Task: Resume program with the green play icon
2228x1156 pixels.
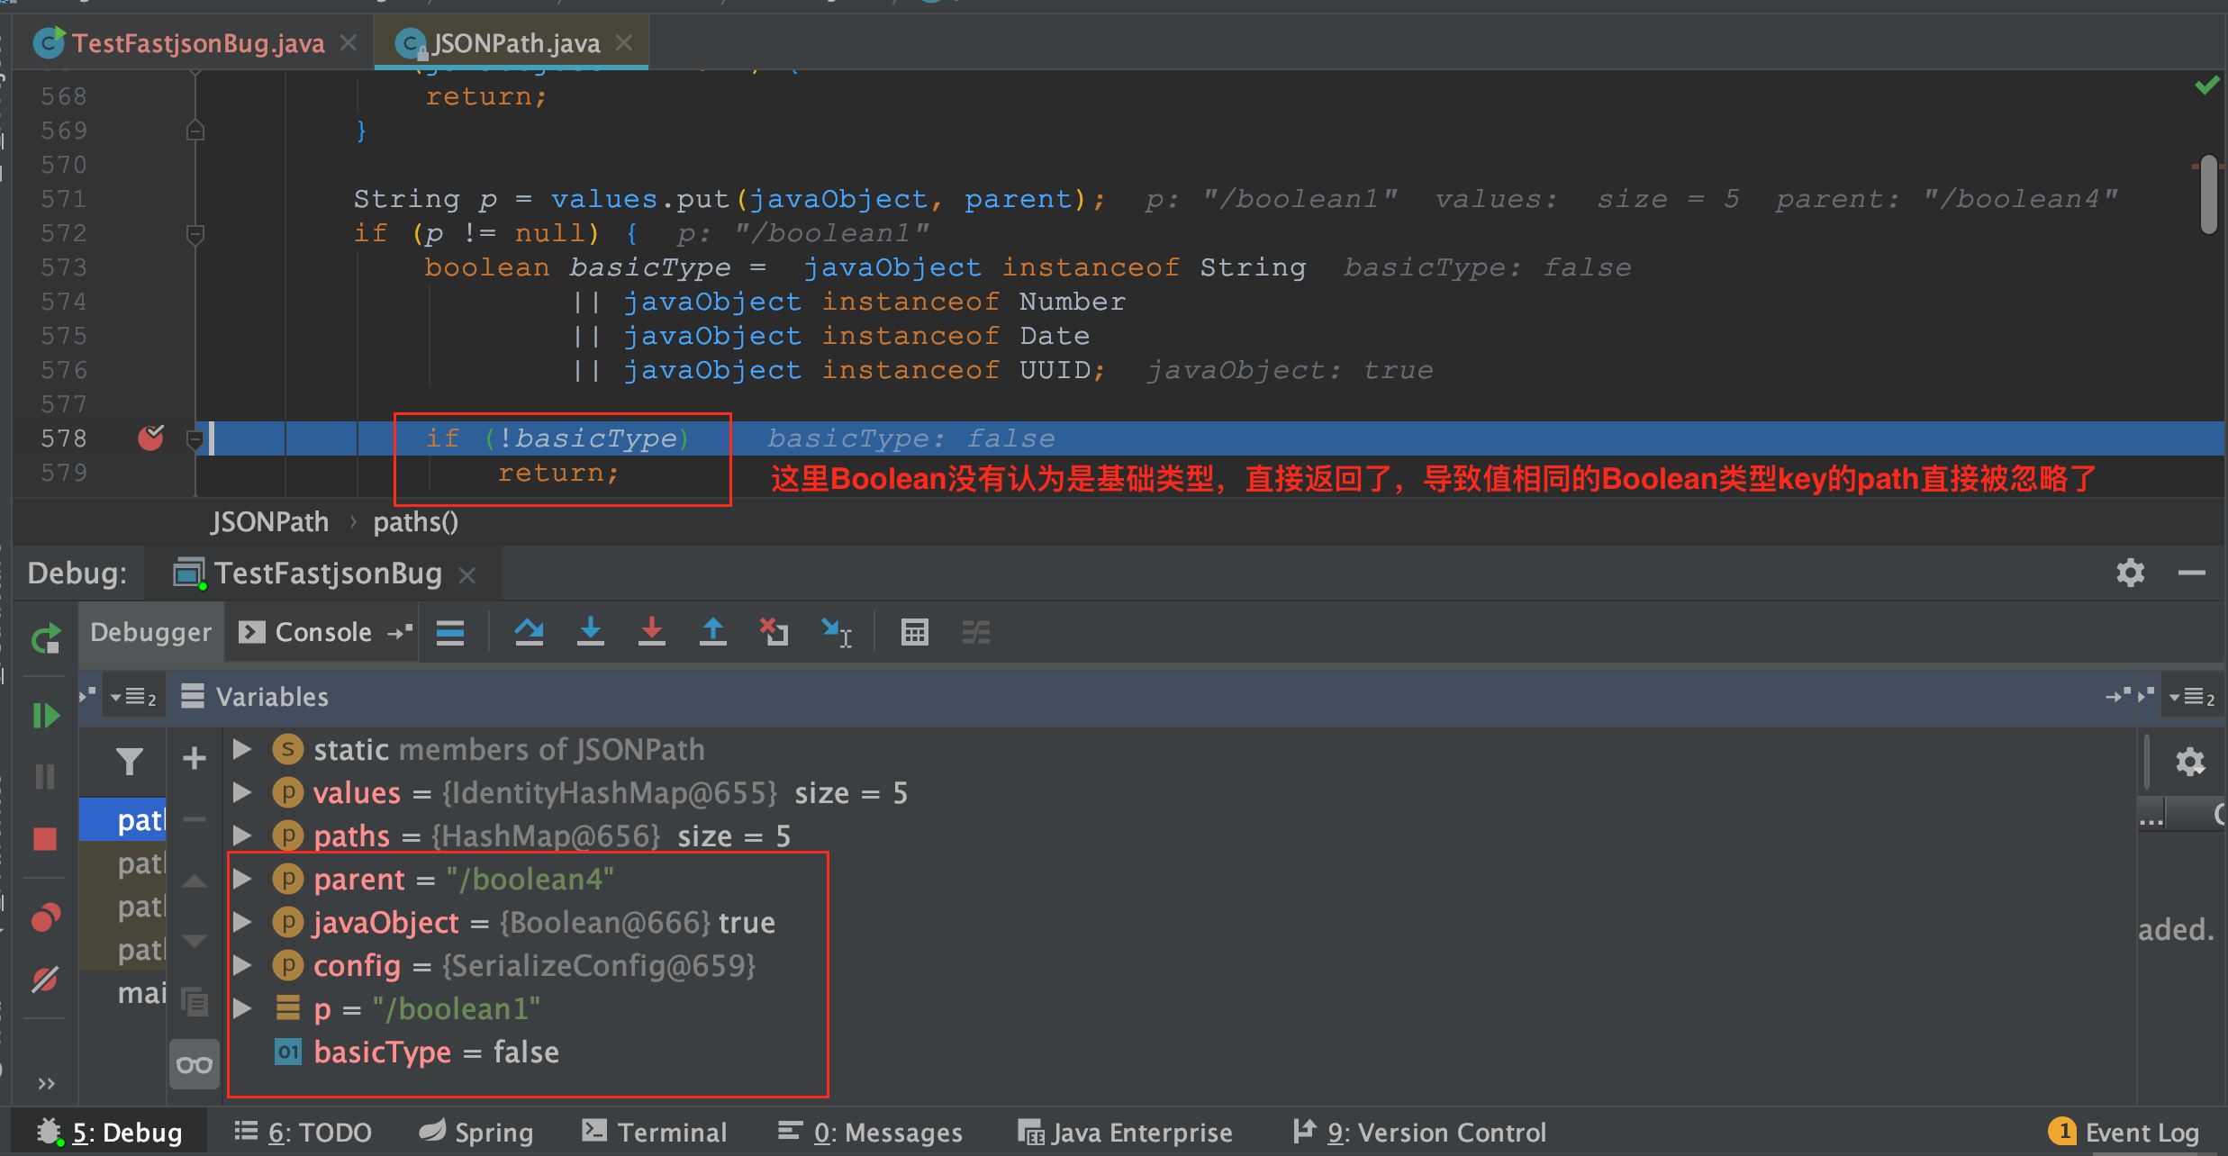Action: click(45, 716)
